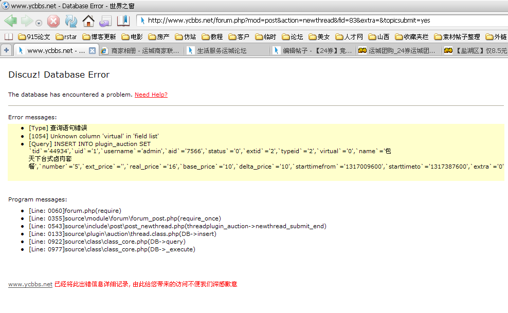Switch to the 商家相册 tab
Image resolution: width=508 pixels, height=313 pixels.
141,51
